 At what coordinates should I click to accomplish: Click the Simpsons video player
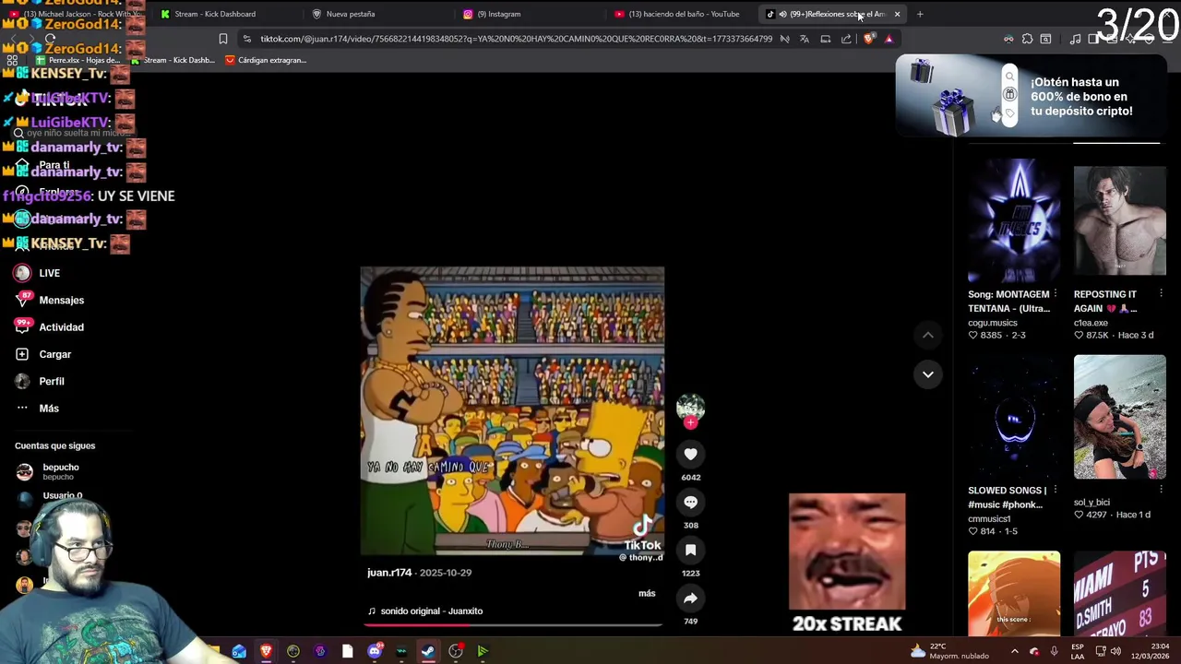(512, 411)
